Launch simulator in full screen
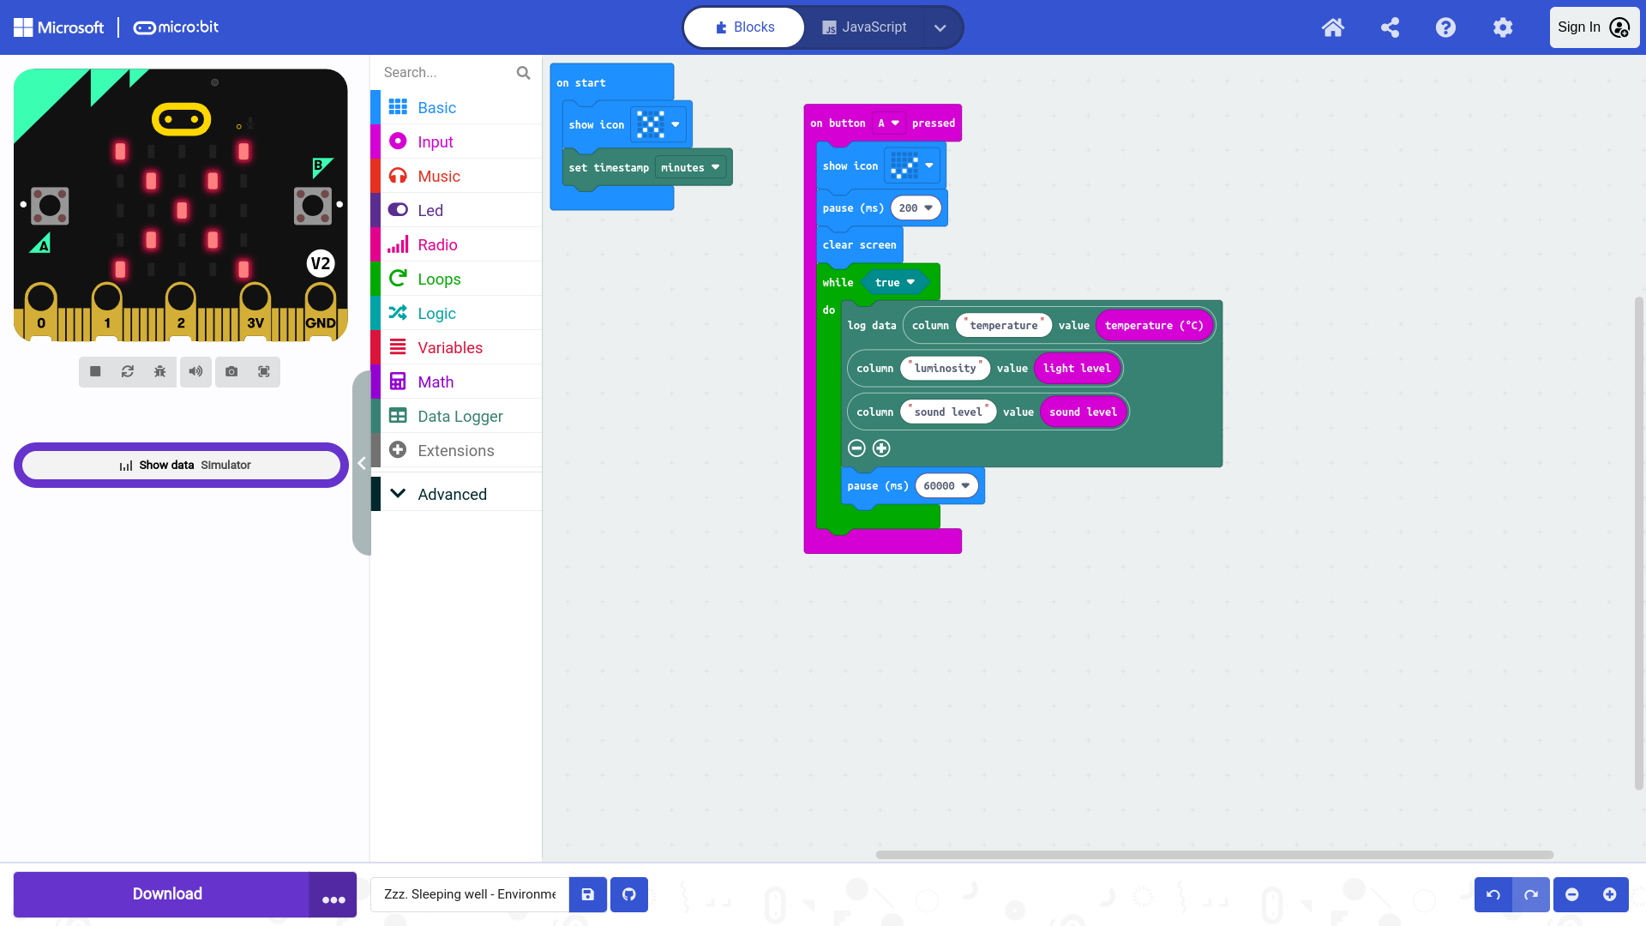The width and height of the screenshot is (1646, 926). pos(264,371)
